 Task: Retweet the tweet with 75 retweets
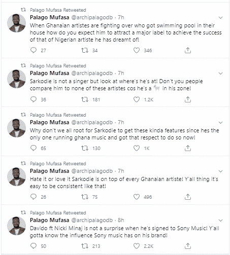point(85,197)
